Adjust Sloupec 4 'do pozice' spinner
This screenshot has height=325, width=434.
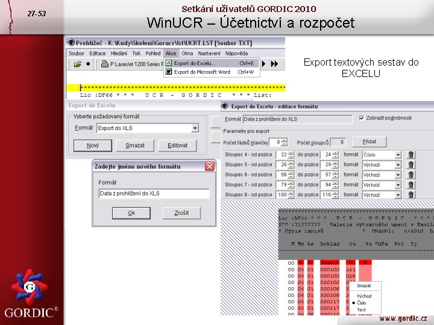[x=335, y=155]
